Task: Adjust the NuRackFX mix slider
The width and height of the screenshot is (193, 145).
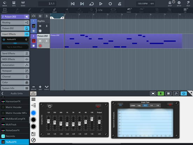Action: (15, 43)
